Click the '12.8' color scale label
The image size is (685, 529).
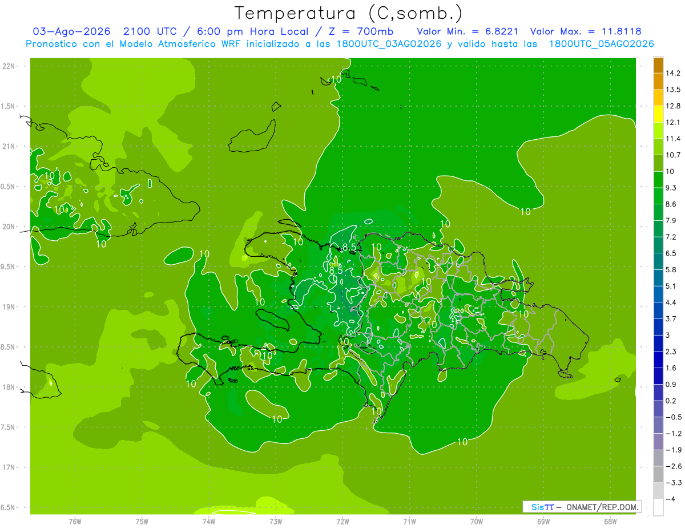[672, 106]
